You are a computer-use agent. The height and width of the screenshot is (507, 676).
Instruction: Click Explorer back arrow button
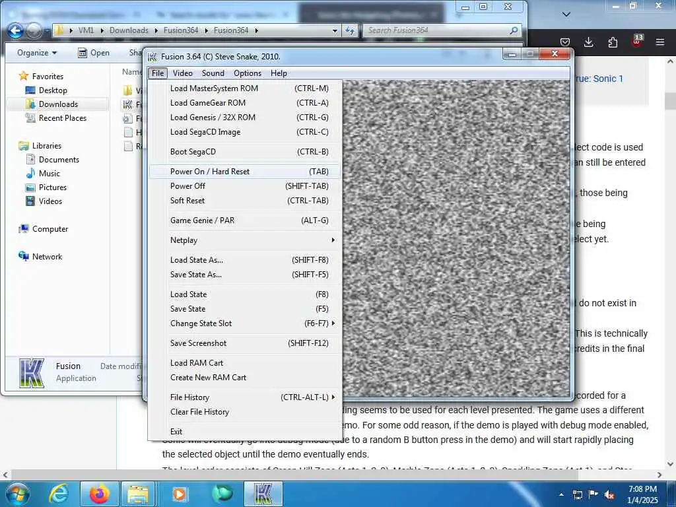tap(16, 30)
